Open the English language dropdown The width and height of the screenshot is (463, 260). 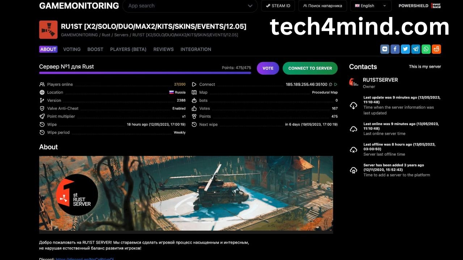tap(370, 6)
